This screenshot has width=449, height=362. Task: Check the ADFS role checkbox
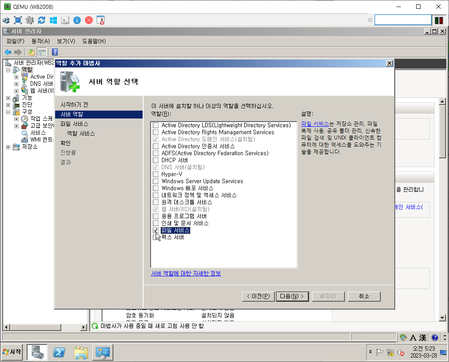point(155,153)
